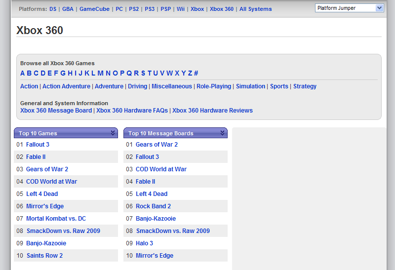This screenshot has width=395, height=270.
Task: Go to the PSP platform
Action: point(166,9)
